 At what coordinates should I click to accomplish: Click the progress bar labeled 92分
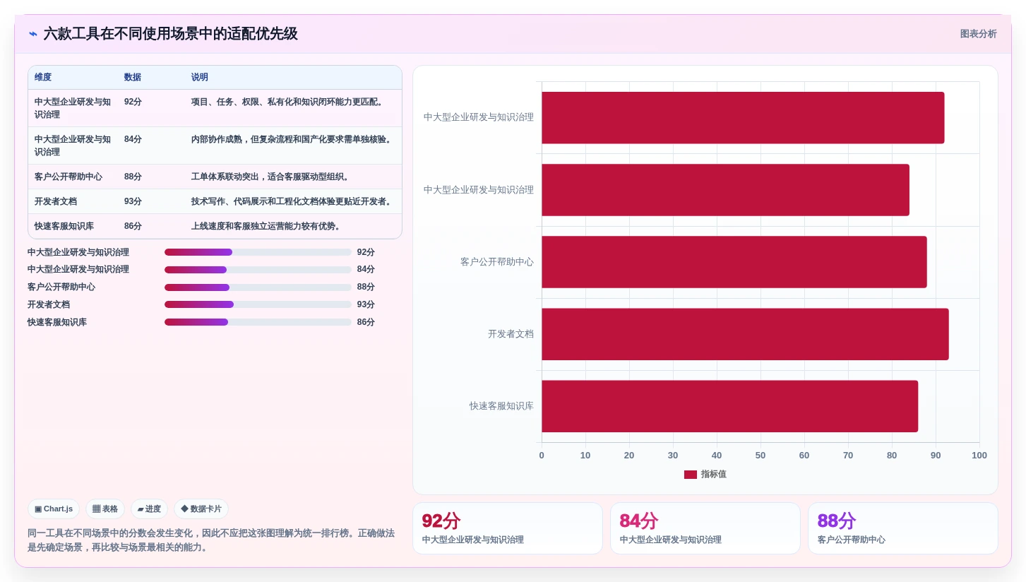(x=258, y=252)
